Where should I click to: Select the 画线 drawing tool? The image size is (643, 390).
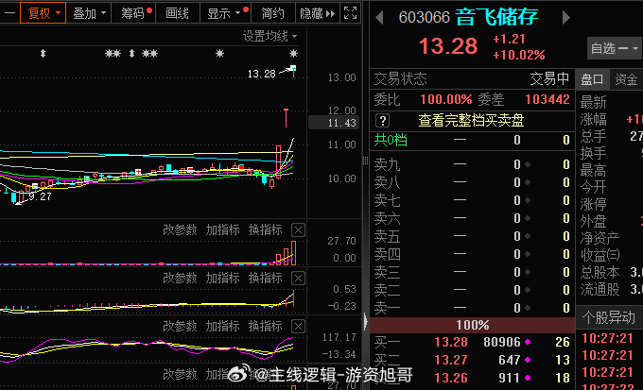pos(177,13)
